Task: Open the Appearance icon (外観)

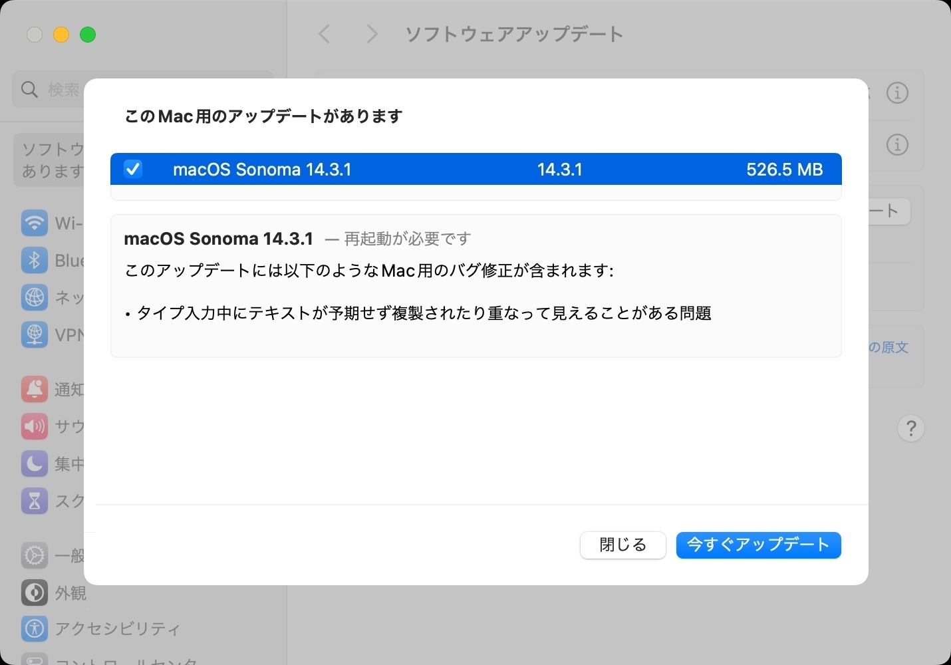Action: click(x=35, y=593)
